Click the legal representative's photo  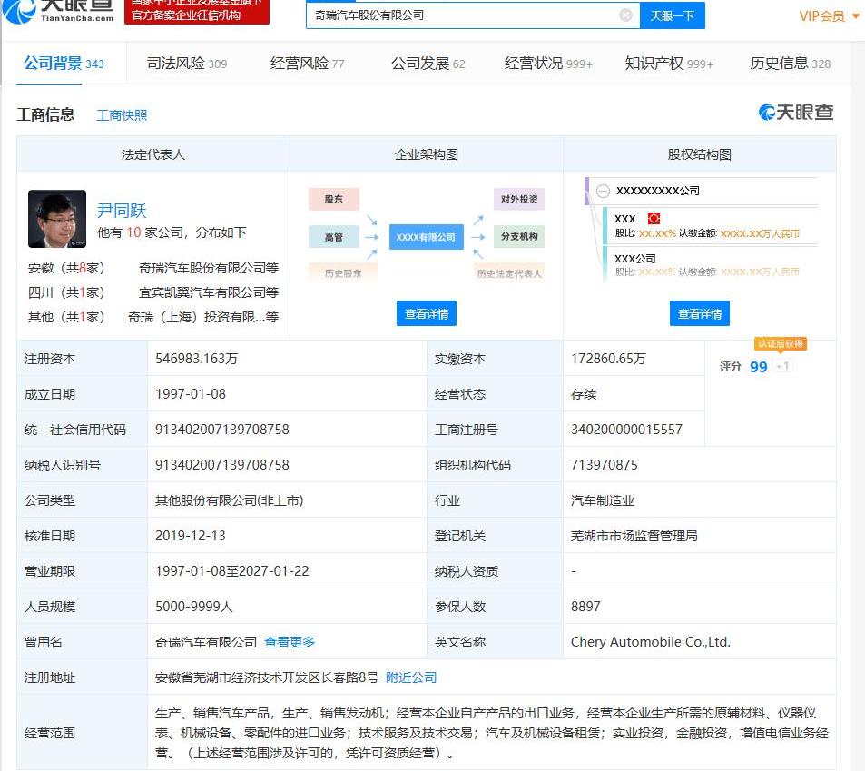57,219
